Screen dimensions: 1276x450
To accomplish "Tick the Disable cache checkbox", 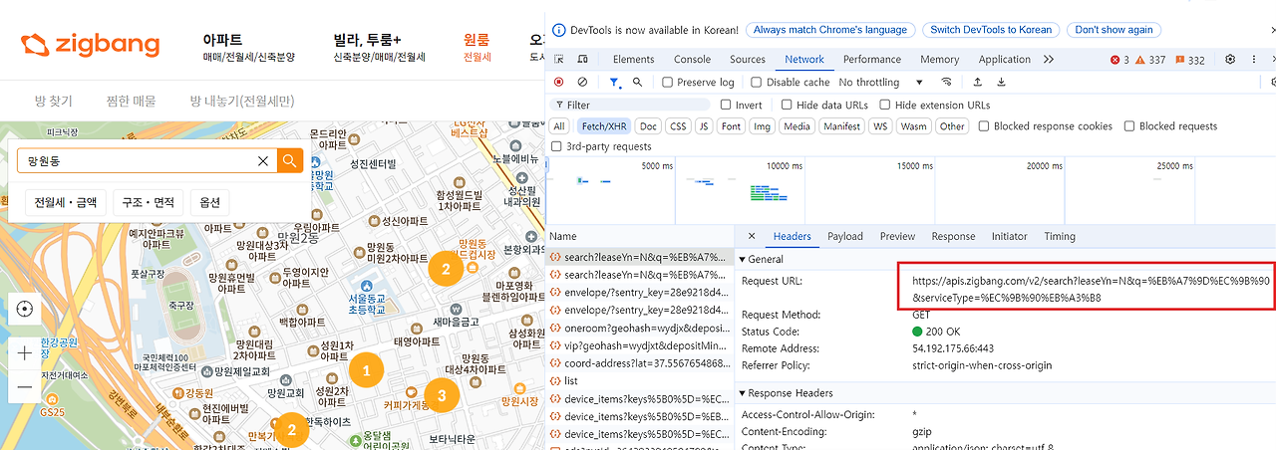I will 757,82.
